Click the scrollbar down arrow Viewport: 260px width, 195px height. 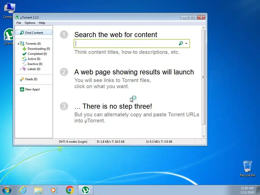coord(204,136)
